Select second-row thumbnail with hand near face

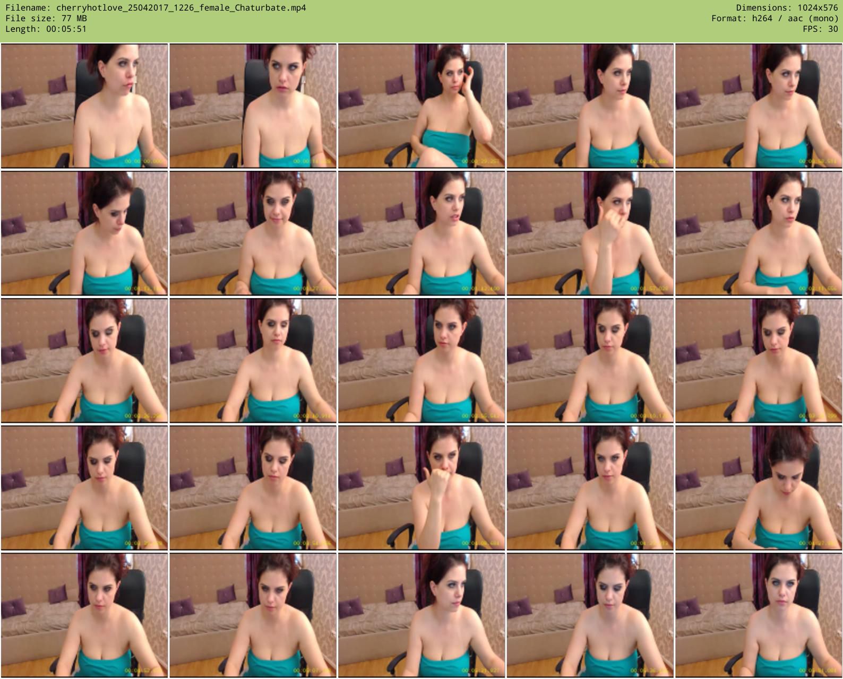tap(590, 233)
